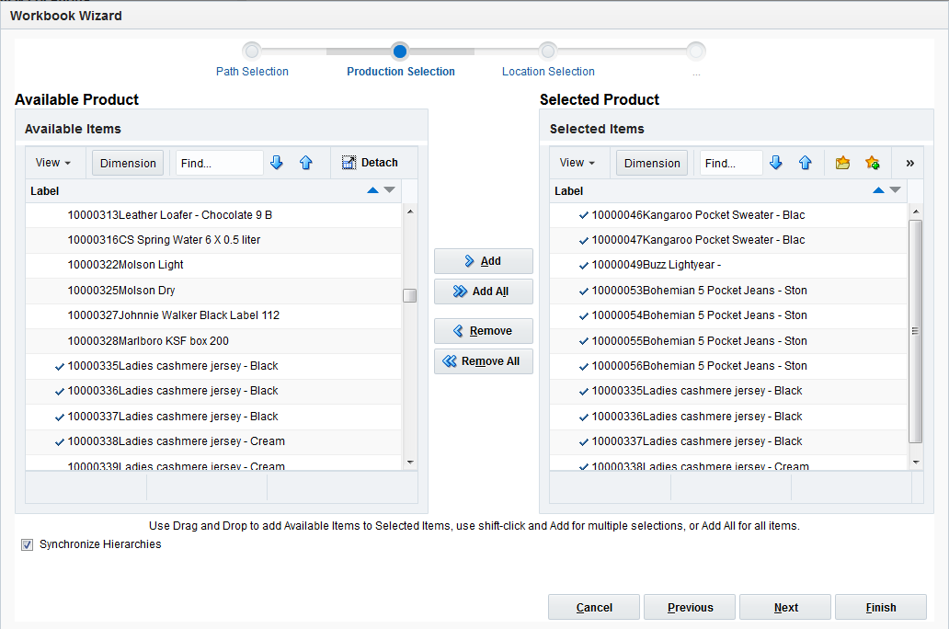This screenshot has height=629, width=949.
Task: Click the Find field in Selected Items
Action: 730,163
